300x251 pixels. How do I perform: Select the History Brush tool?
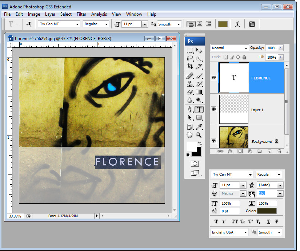click(x=199, y=84)
